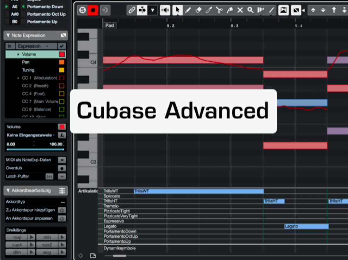Select the Glue tool
Screen dimensions: 348x260
230,10
